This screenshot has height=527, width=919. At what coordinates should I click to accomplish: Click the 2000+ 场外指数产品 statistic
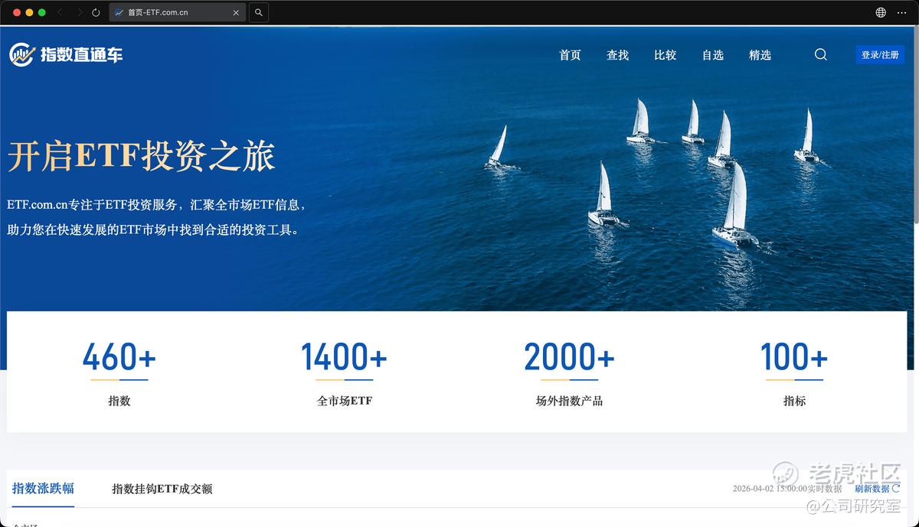click(x=569, y=372)
